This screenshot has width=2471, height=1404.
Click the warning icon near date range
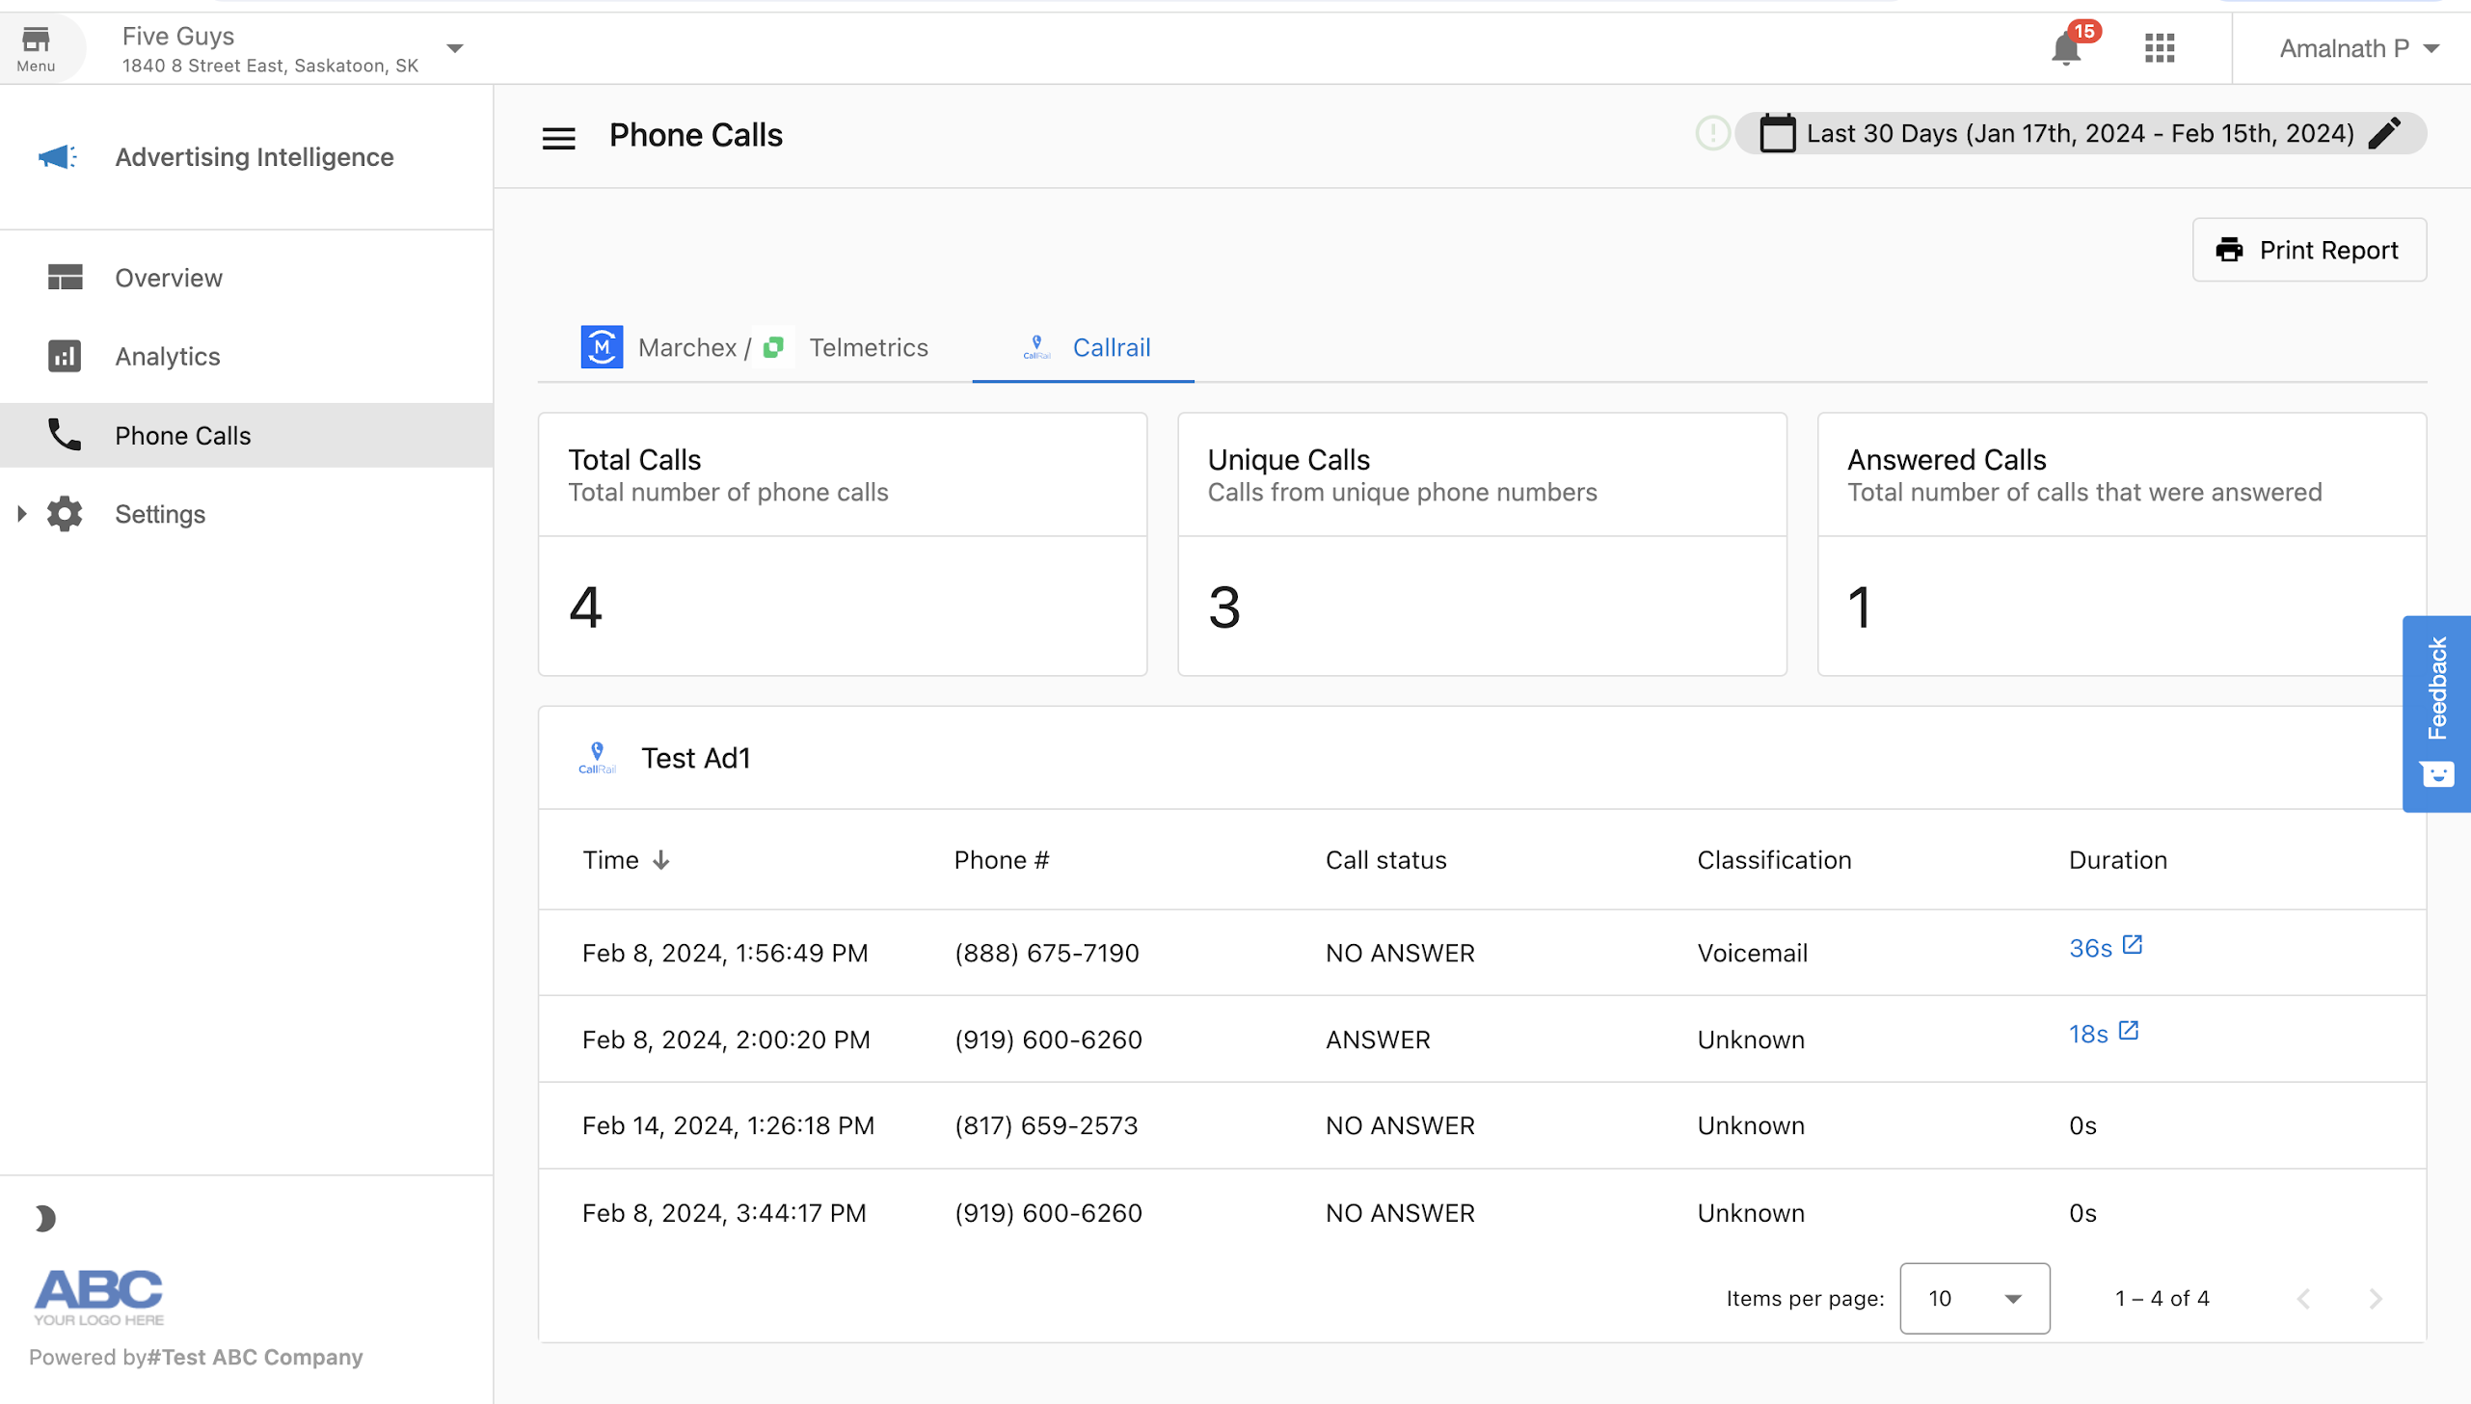click(1711, 133)
